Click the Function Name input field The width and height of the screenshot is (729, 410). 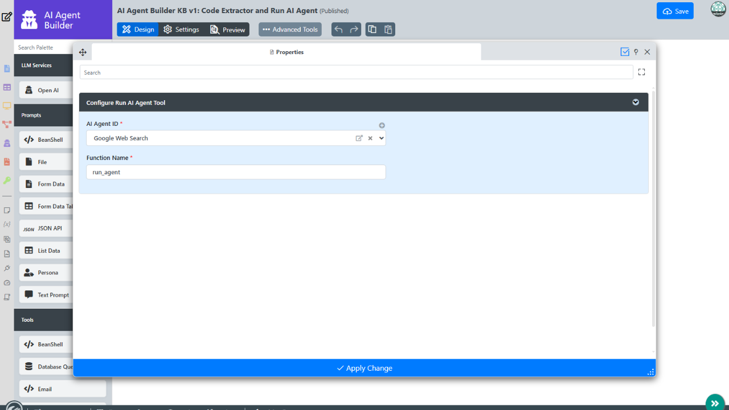click(236, 172)
